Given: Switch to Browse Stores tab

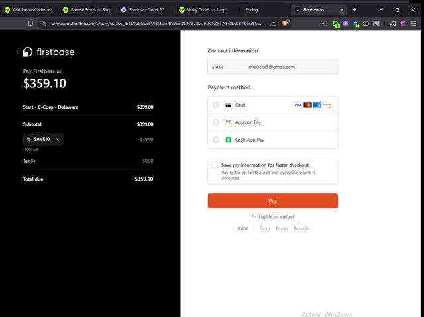Looking at the screenshot, I should tap(88, 10).
